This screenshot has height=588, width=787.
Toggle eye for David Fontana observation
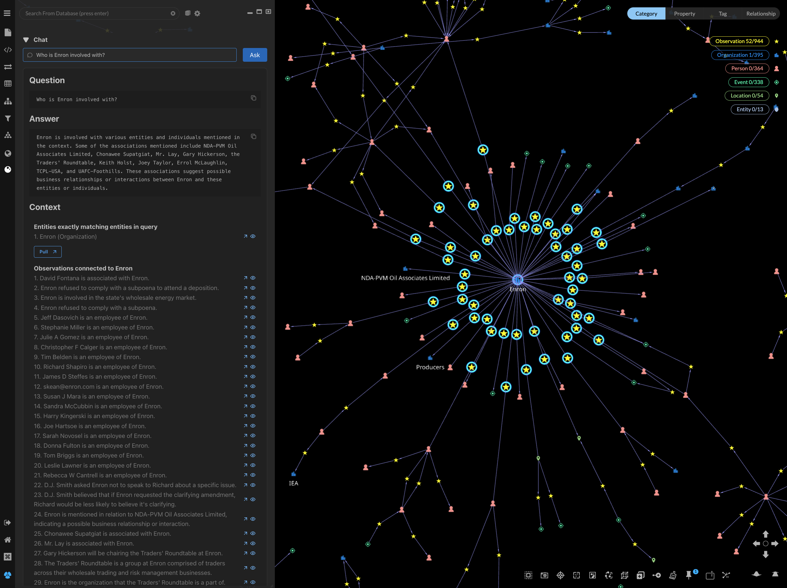click(x=253, y=278)
